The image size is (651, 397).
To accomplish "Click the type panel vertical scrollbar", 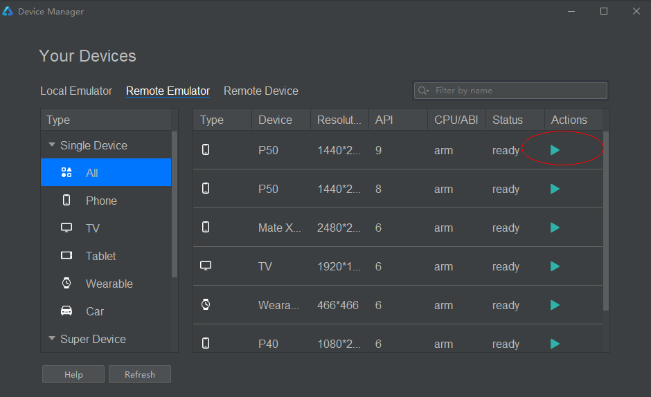I will click(175, 204).
